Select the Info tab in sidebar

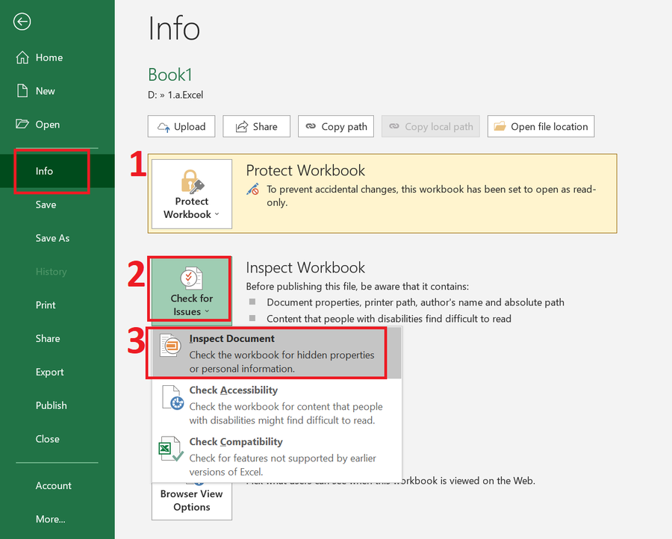(57, 171)
